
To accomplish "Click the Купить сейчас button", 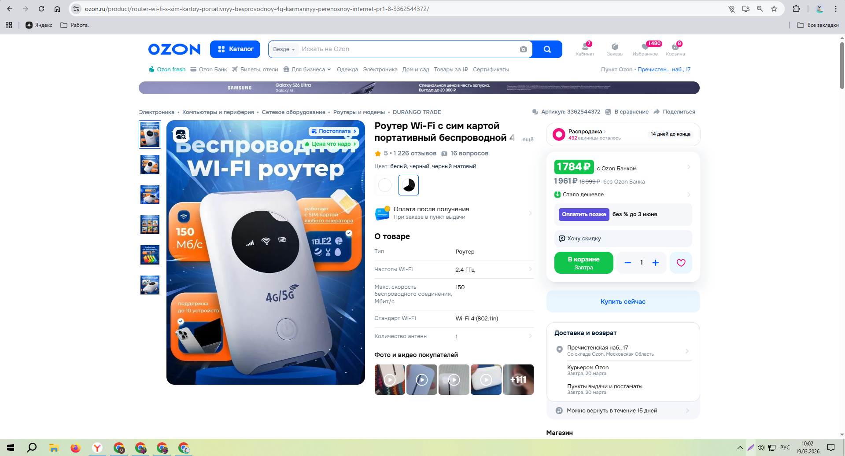I will click(x=623, y=302).
